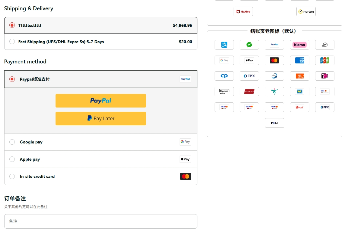Click the Hyundai Card icon
Screen dimensions: 348x238
click(x=224, y=92)
